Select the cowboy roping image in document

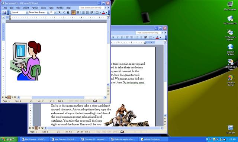pyautogui.click(x=127, y=115)
